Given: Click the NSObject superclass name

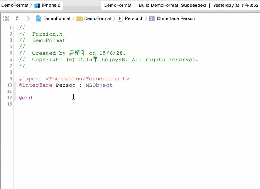Looking at the screenshot, I should 99,85.
